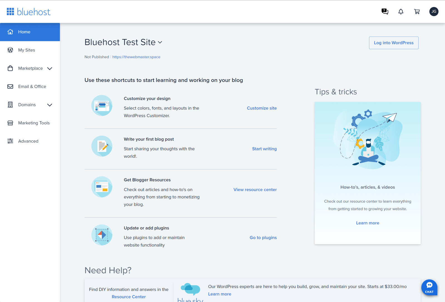Click the Marketplace shopping bag icon

(10, 68)
